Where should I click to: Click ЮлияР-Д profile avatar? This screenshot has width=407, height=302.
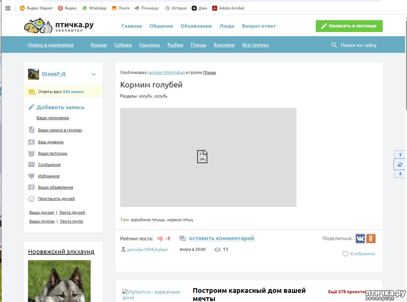33,74
